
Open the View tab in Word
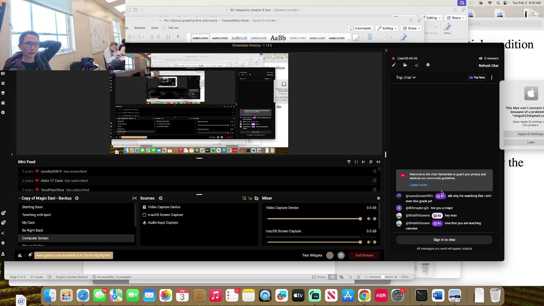coord(155,28)
